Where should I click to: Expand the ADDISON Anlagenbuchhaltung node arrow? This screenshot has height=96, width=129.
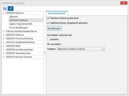(x=4, y=42)
